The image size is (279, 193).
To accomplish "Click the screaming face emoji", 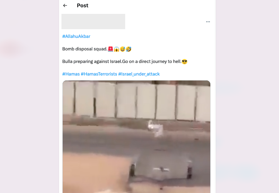I will coord(117,49).
